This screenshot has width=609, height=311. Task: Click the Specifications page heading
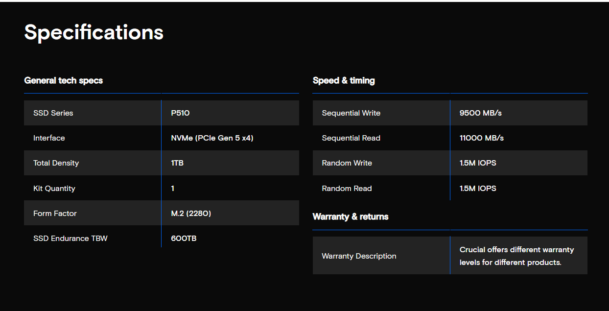click(94, 32)
